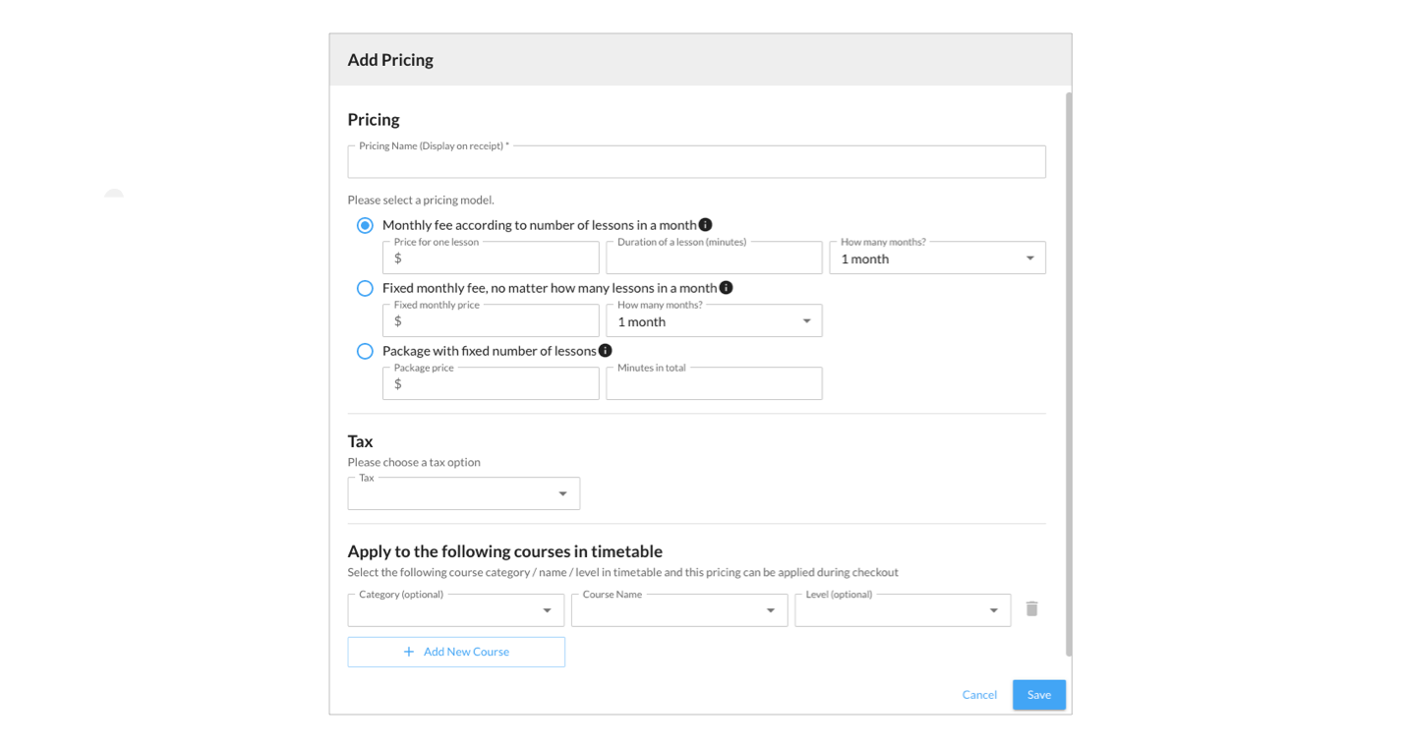The width and height of the screenshot is (1402, 747).
Task: Select Package with fixed number of lessons radio
Action: point(365,351)
